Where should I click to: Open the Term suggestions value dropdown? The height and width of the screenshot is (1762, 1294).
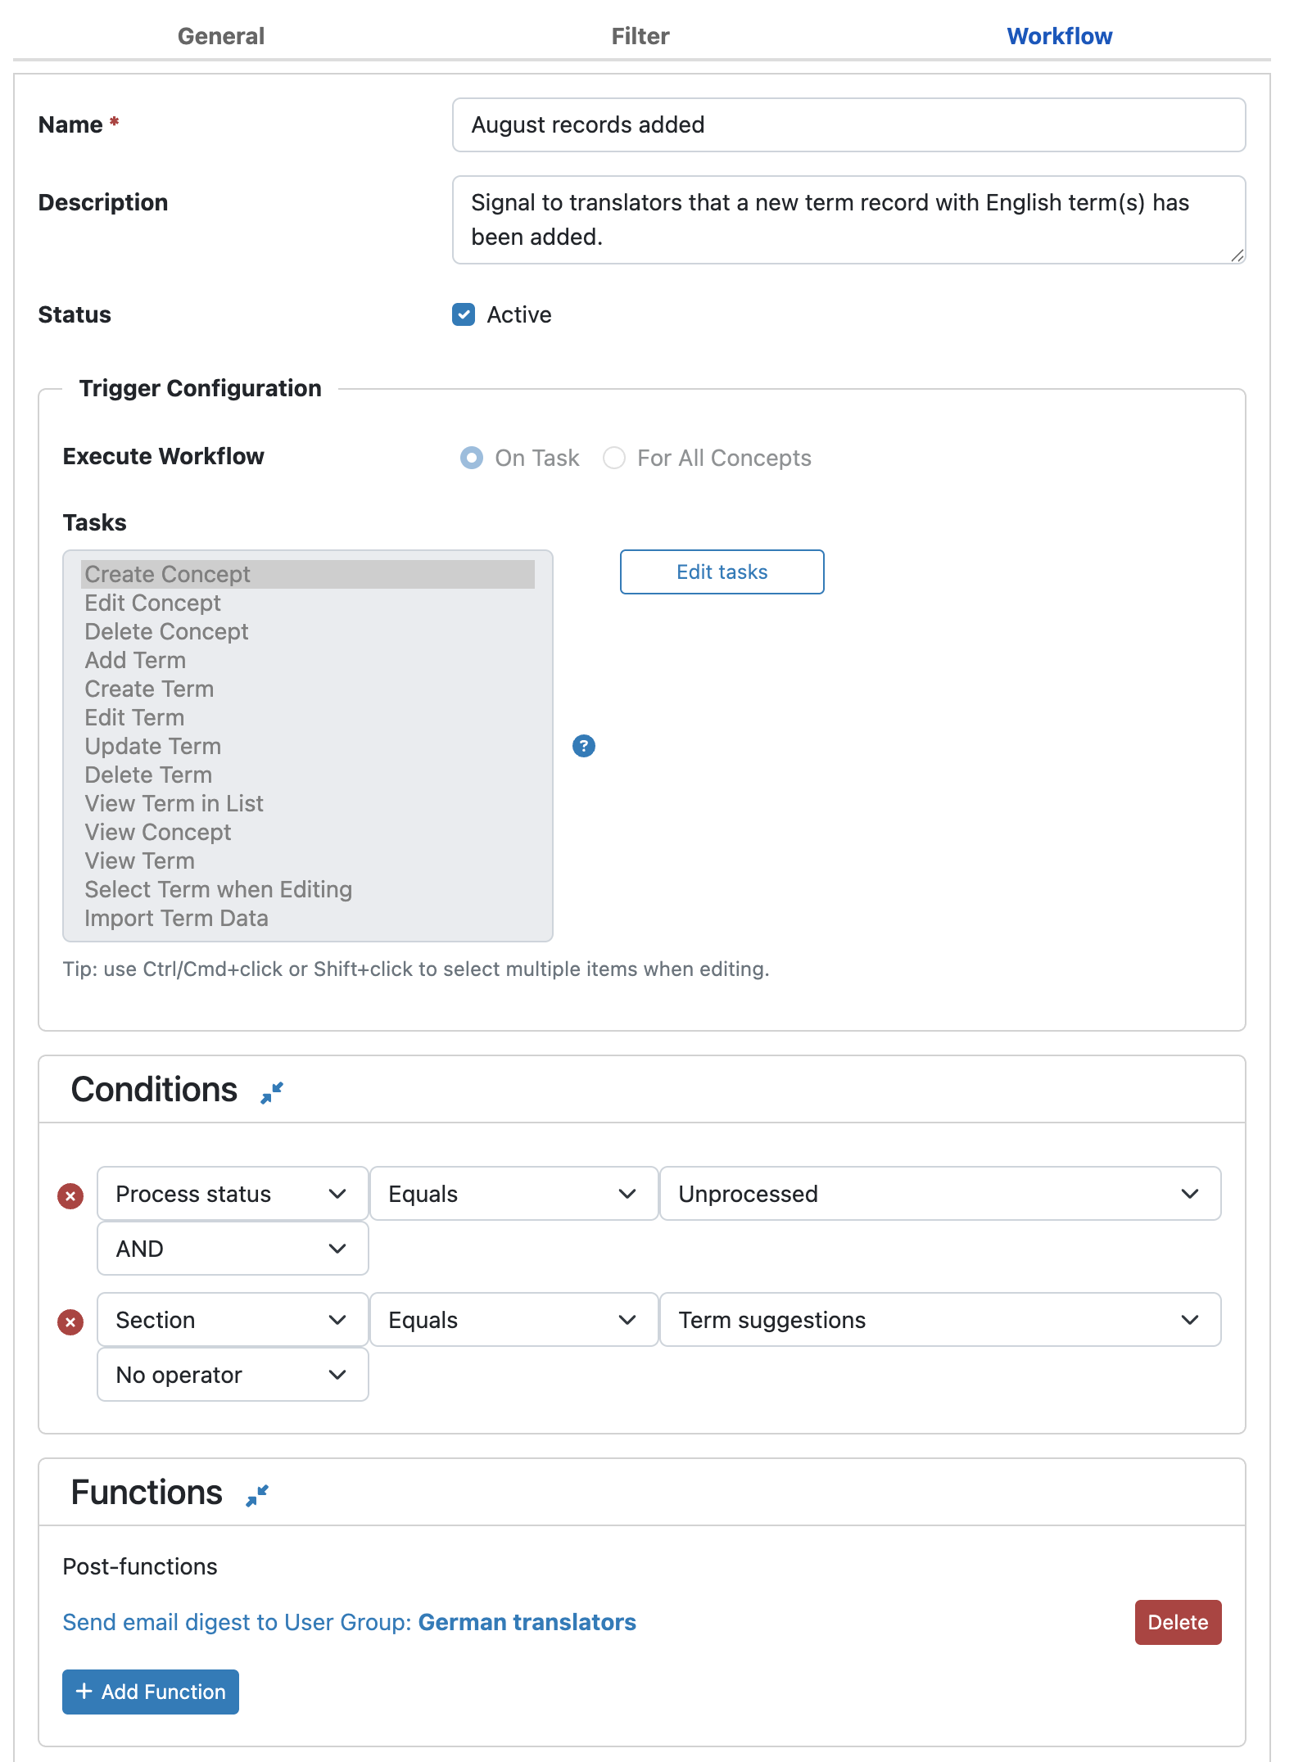(940, 1320)
